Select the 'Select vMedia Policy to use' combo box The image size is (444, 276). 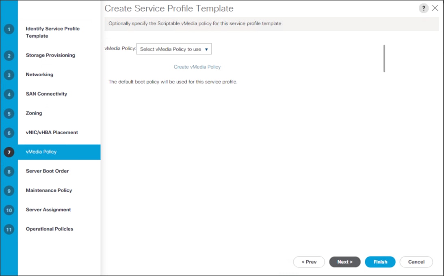[174, 49]
